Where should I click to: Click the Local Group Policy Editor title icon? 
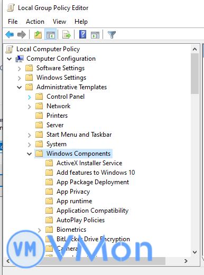click(11, 8)
